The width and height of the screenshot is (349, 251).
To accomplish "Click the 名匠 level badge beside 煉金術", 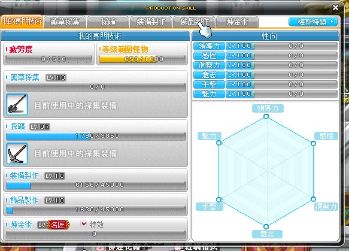I will click(x=58, y=225).
